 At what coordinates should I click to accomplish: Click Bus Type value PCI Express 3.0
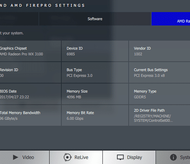click(80, 75)
